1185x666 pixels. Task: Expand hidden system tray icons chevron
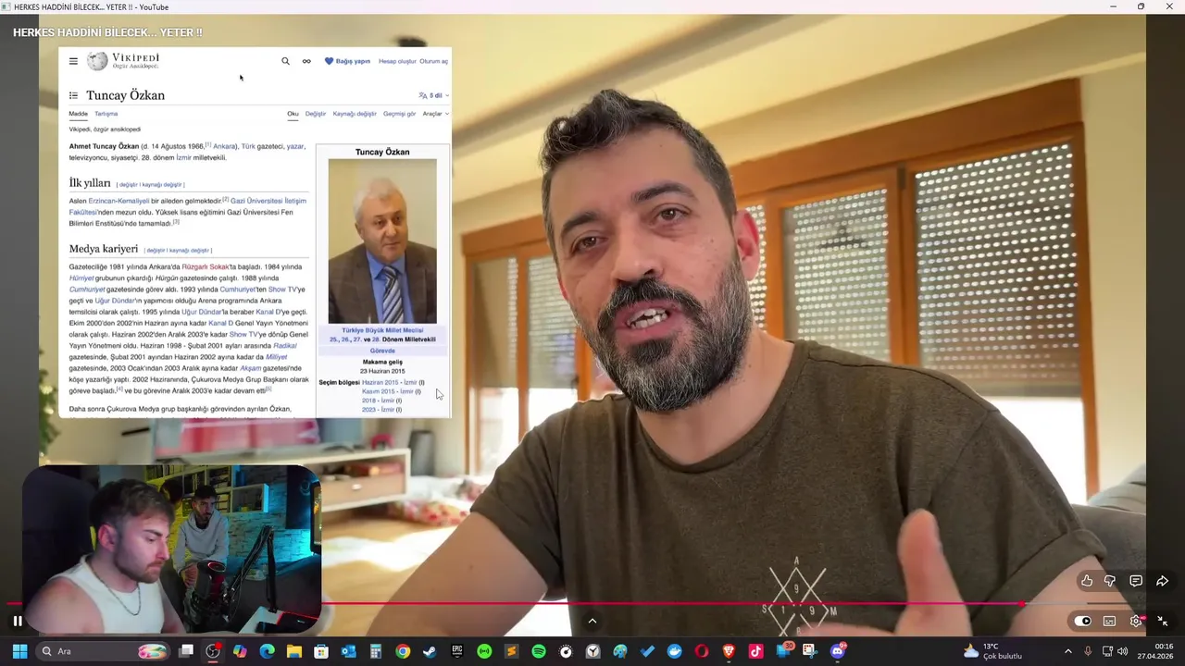coord(1067,651)
